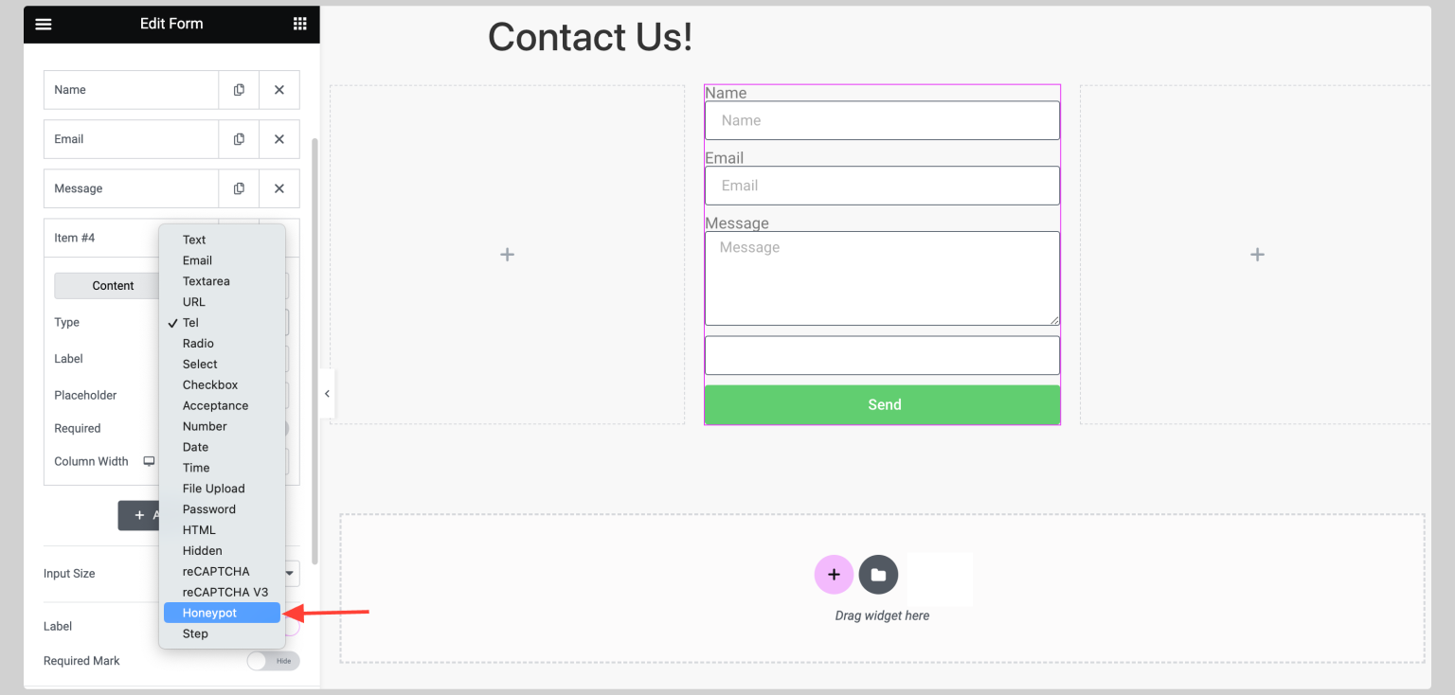Viewport: 1455px width, 695px height.
Task: Click the plus icon in the right empty column
Action: [1256, 254]
